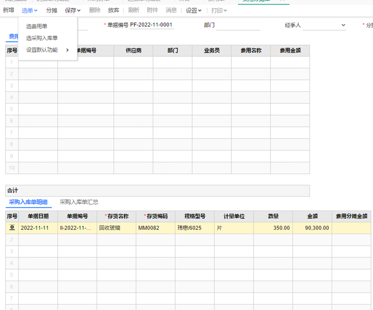The width and height of the screenshot is (373, 310).
Task: Click the 分摊 toolbar button
Action: click(x=52, y=10)
